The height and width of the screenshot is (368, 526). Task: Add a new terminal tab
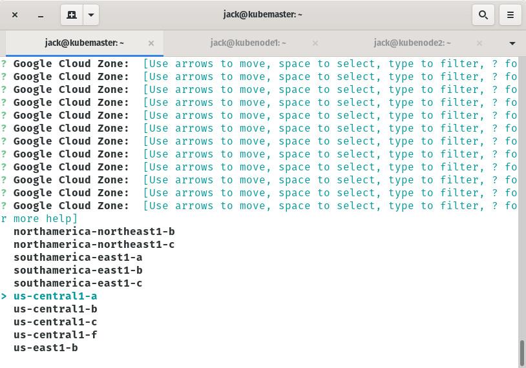pyautogui.click(x=72, y=15)
